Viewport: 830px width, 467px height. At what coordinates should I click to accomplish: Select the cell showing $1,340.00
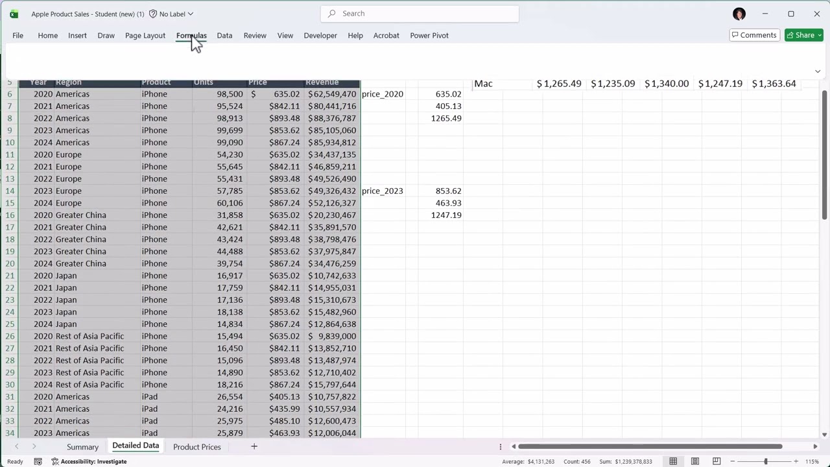pos(667,84)
